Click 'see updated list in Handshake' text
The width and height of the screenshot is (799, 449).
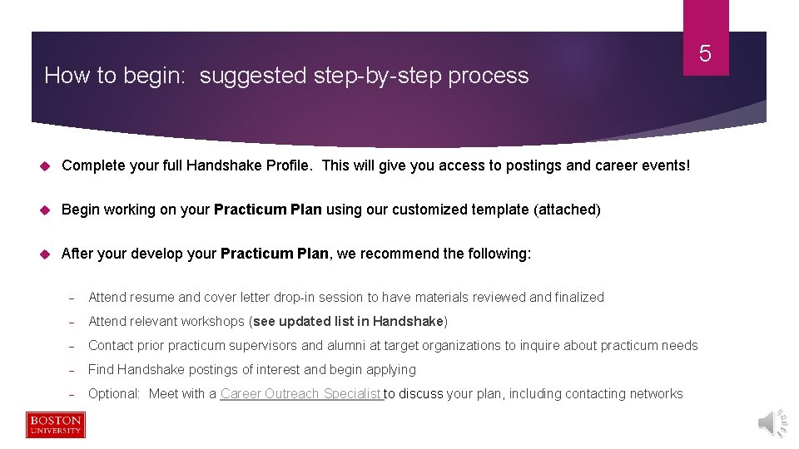(348, 322)
